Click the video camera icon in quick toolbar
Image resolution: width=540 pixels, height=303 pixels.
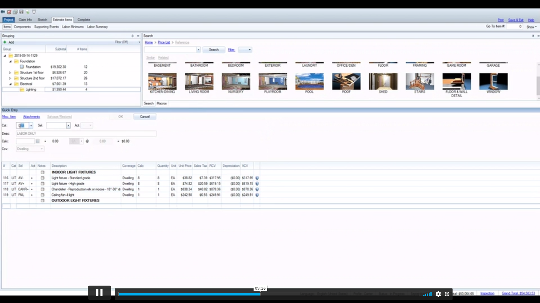coord(3,12)
